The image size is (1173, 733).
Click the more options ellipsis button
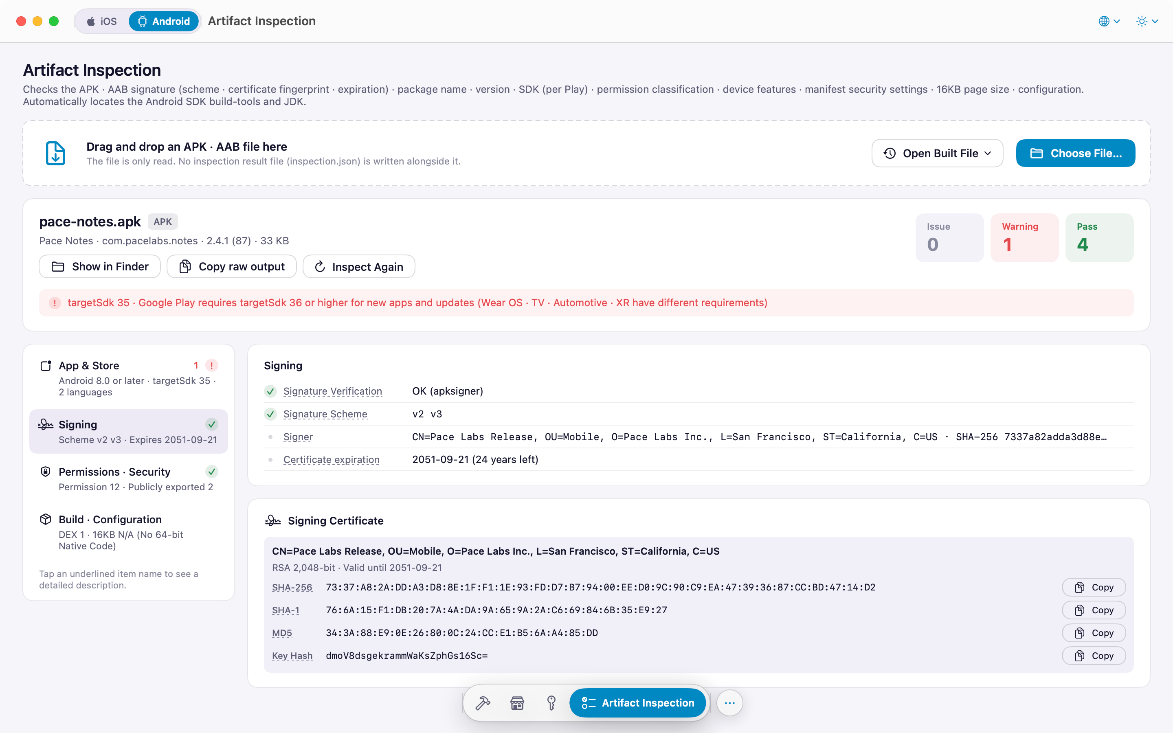pyautogui.click(x=729, y=702)
